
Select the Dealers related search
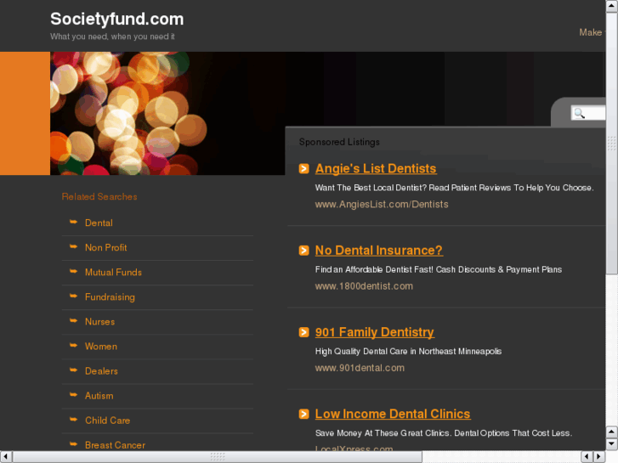pyautogui.click(x=101, y=371)
